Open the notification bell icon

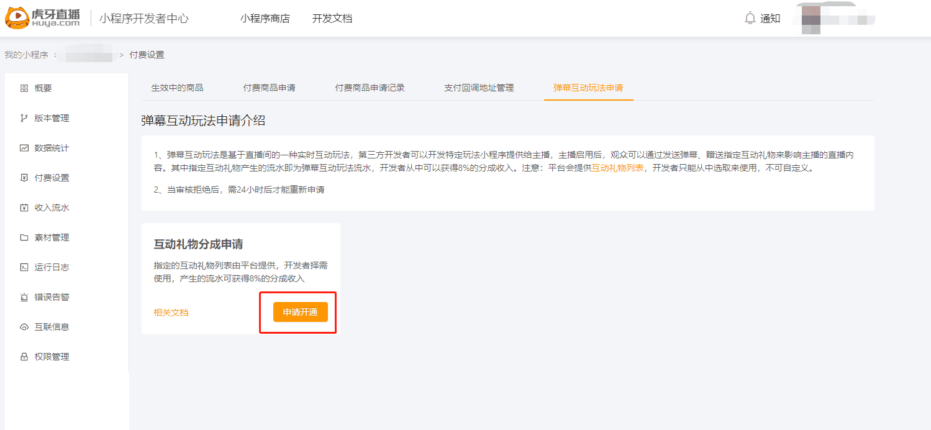(x=750, y=19)
